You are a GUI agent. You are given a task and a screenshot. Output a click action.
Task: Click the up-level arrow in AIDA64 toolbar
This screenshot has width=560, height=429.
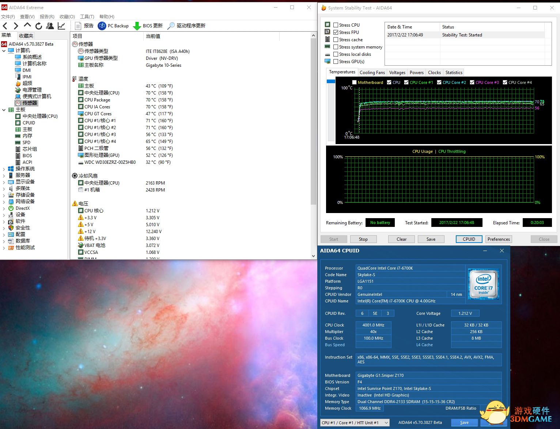coord(27,25)
